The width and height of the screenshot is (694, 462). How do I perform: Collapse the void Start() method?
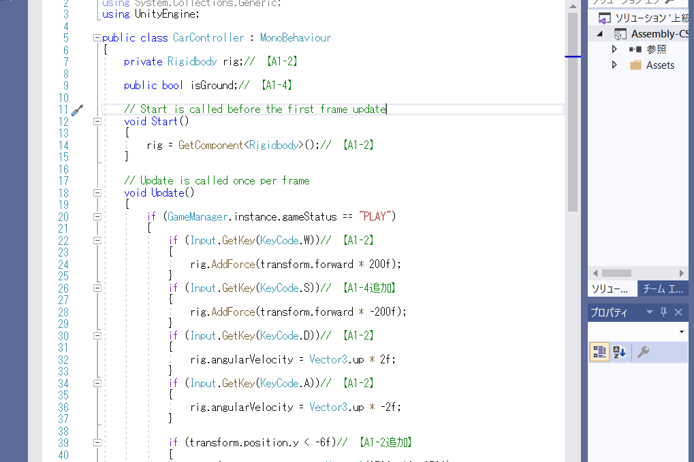pos(97,122)
